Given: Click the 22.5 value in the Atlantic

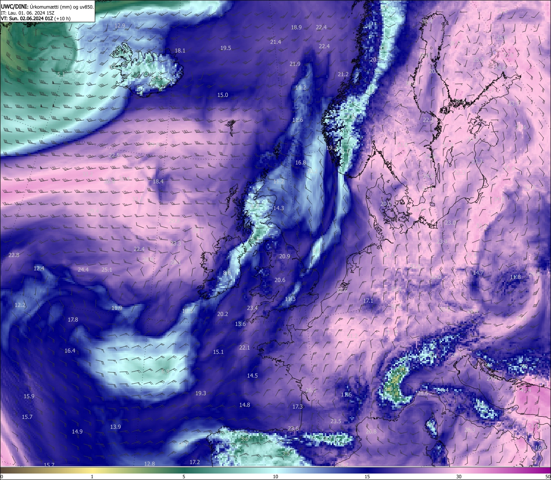Looking at the screenshot, I should [115, 155].
